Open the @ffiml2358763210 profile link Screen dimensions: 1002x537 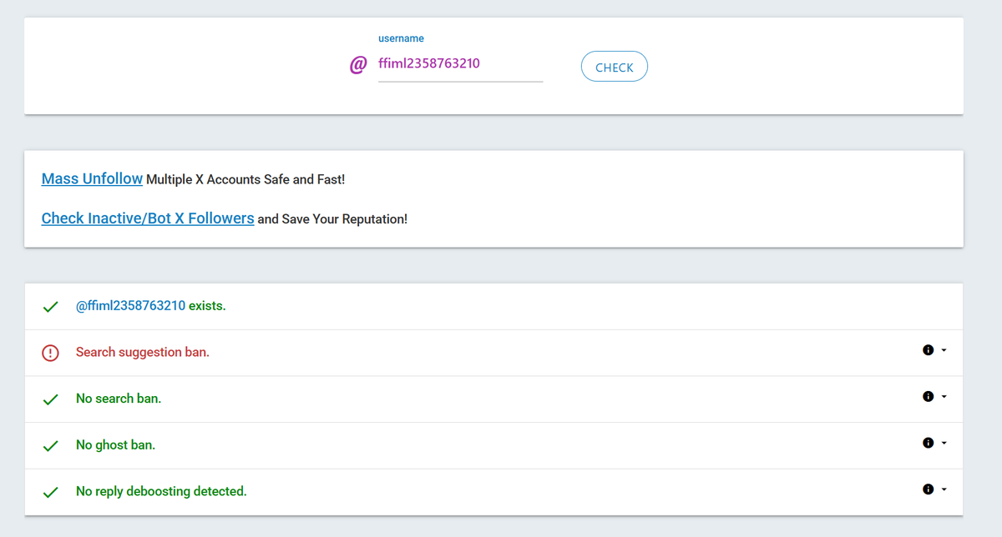[130, 306]
